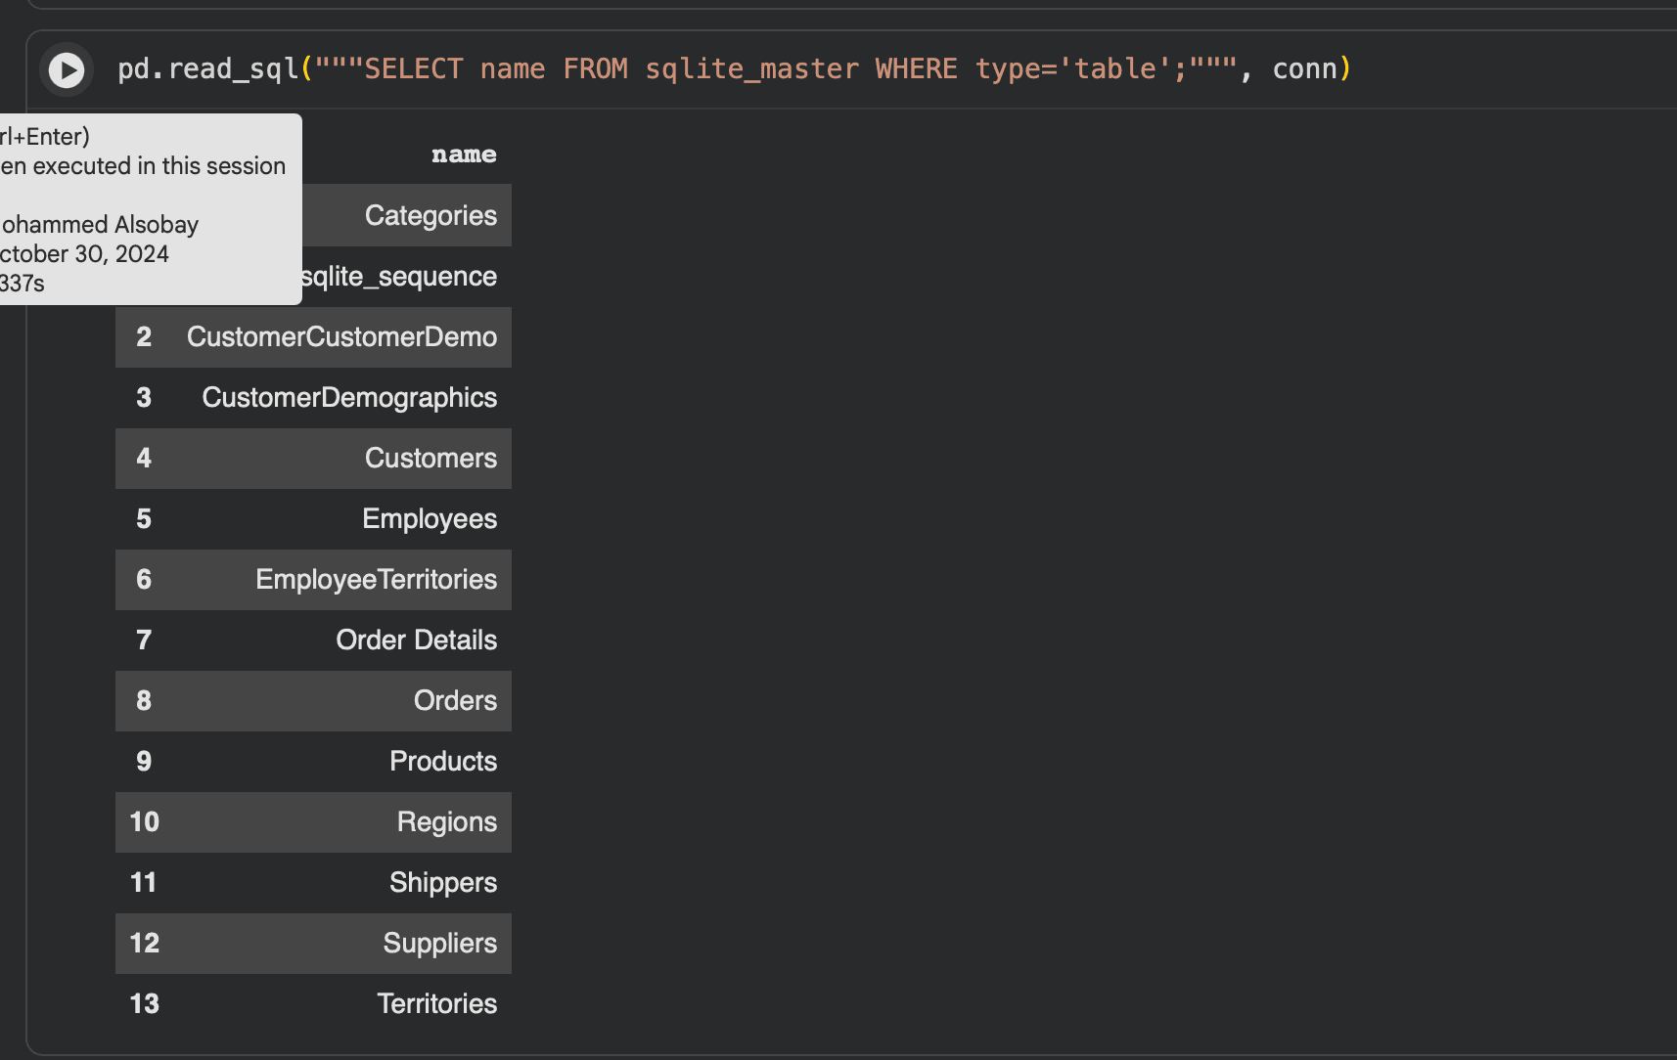
Task: Click the Territories cell in row 13
Action: (x=436, y=1004)
